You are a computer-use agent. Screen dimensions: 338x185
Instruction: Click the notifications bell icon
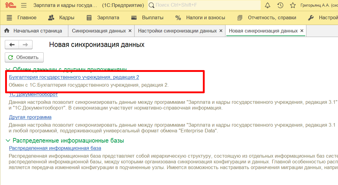(268, 5)
